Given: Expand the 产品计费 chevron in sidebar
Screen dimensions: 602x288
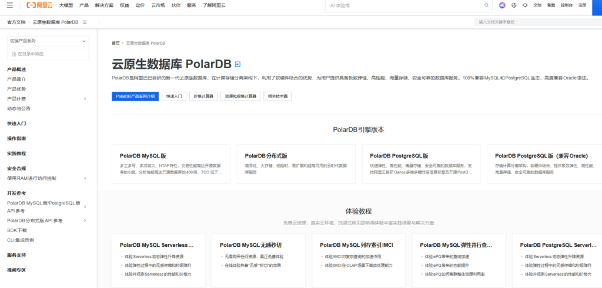Looking at the screenshot, I should [x=85, y=99].
